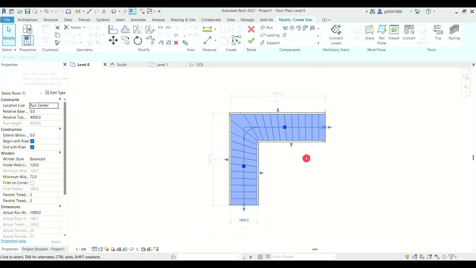Viewport: 476px width, 268px height.
Task: Open the Stairs: Runs (1) filter dropdown
Action: point(41,93)
